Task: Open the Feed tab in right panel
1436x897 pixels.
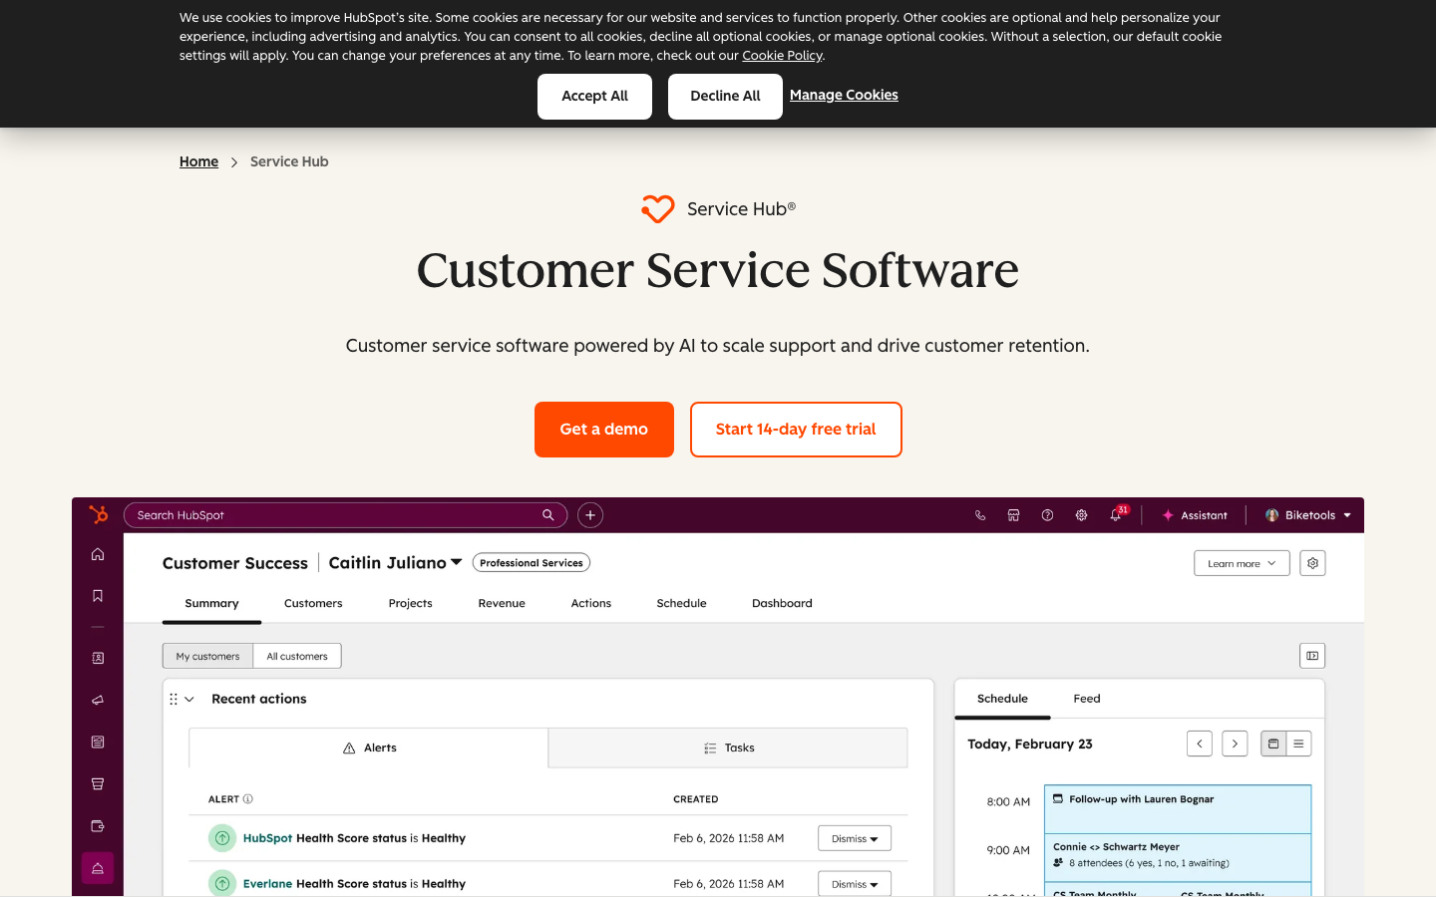Action: pyautogui.click(x=1087, y=699)
